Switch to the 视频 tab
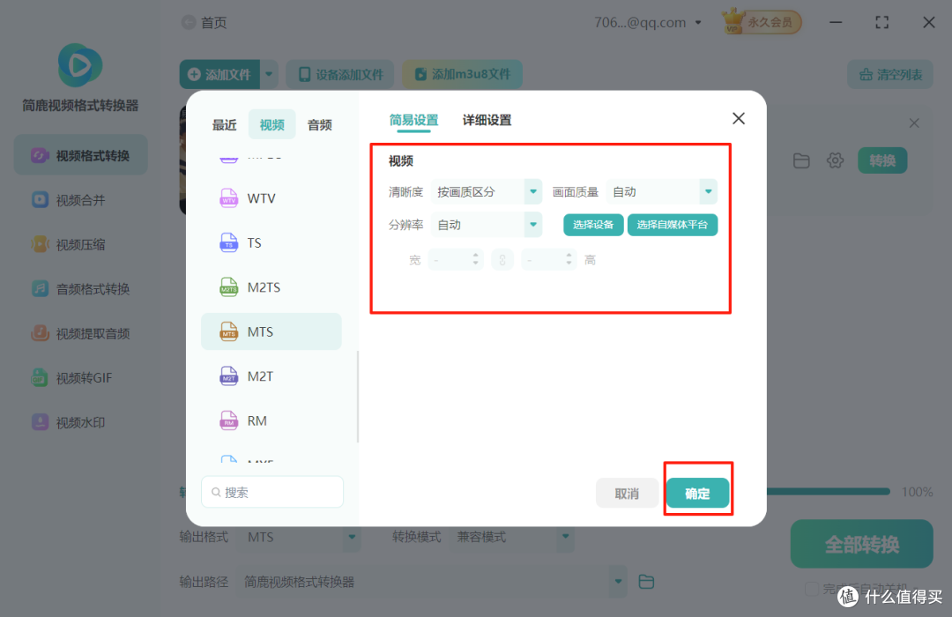Image resolution: width=952 pixels, height=617 pixels. (272, 124)
